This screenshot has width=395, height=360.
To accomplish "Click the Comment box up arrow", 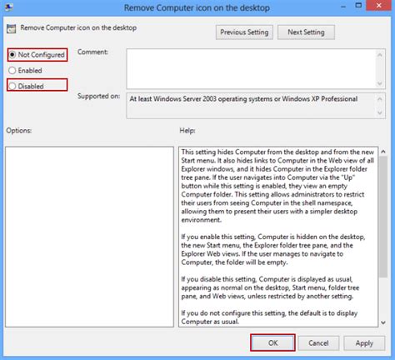I will pyautogui.click(x=380, y=55).
